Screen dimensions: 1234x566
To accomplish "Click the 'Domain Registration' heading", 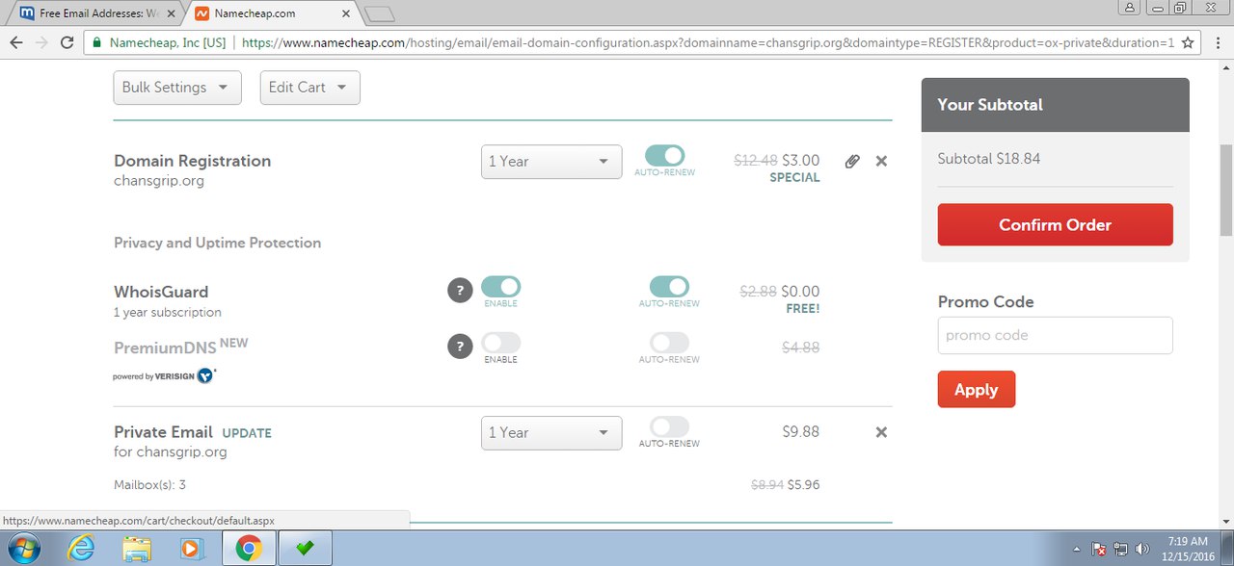I will (x=193, y=161).
